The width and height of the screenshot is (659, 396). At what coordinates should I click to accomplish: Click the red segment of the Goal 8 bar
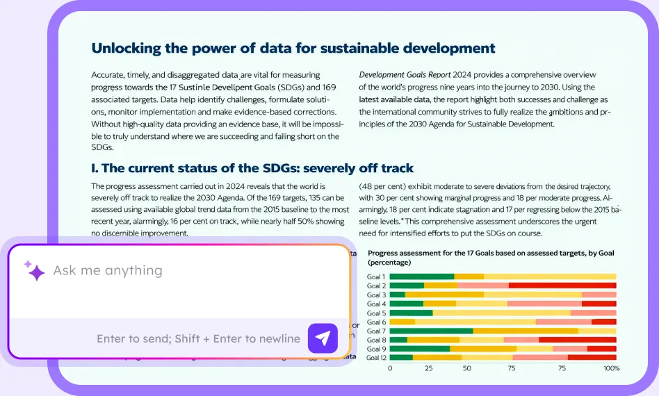point(577,340)
